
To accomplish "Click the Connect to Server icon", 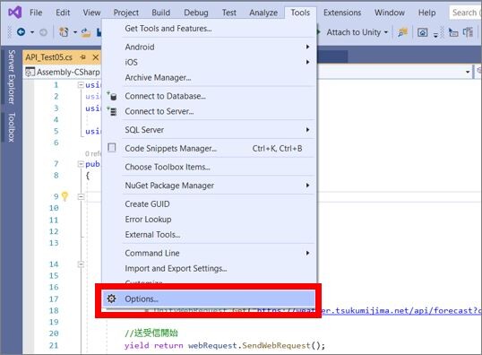I will pos(112,111).
